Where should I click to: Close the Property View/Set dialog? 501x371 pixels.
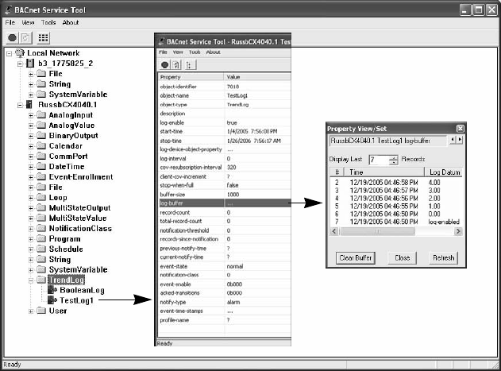click(460, 129)
